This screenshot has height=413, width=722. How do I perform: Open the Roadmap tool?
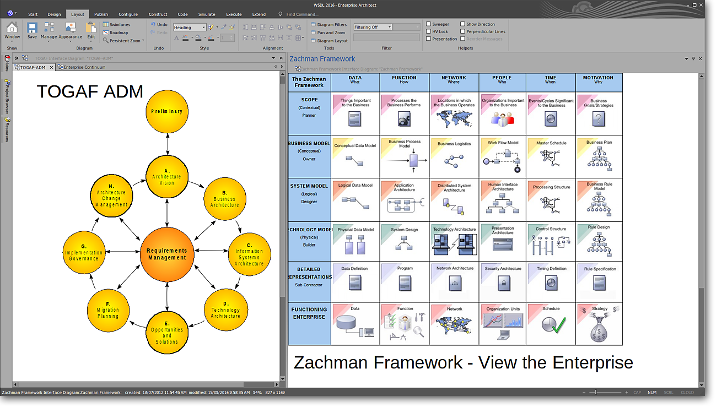[106, 32]
